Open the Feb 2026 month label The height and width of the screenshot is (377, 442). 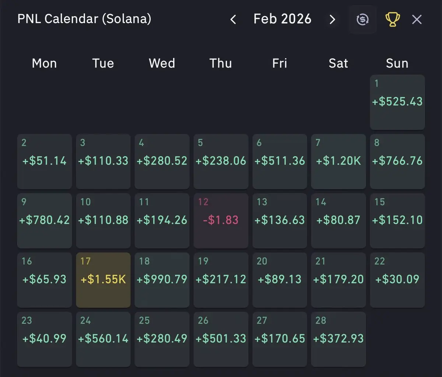(x=283, y=19)
